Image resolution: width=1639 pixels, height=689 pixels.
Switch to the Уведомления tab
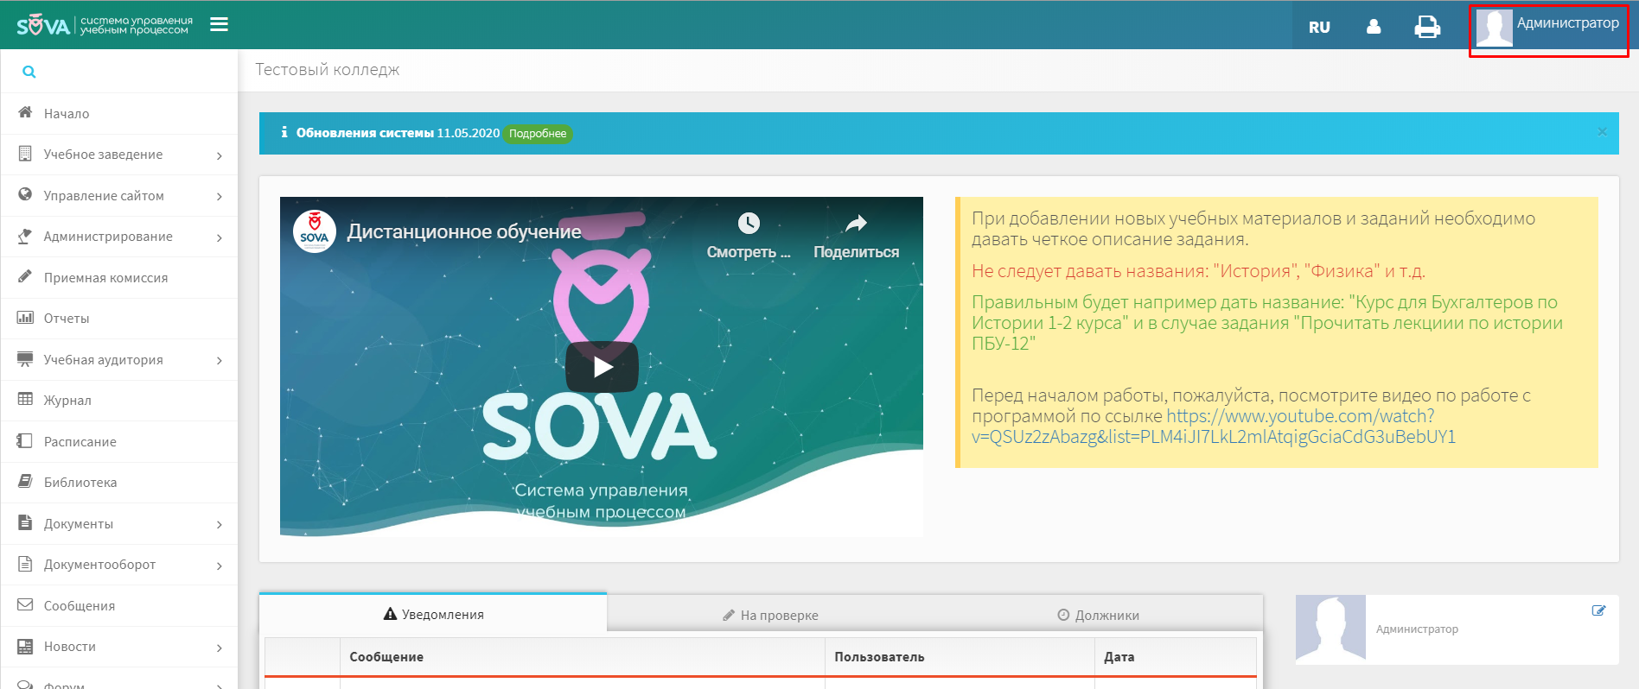point(433,615)
